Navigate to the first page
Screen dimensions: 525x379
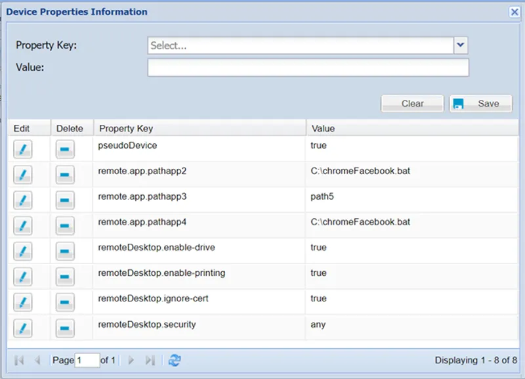tap(20, 360)
